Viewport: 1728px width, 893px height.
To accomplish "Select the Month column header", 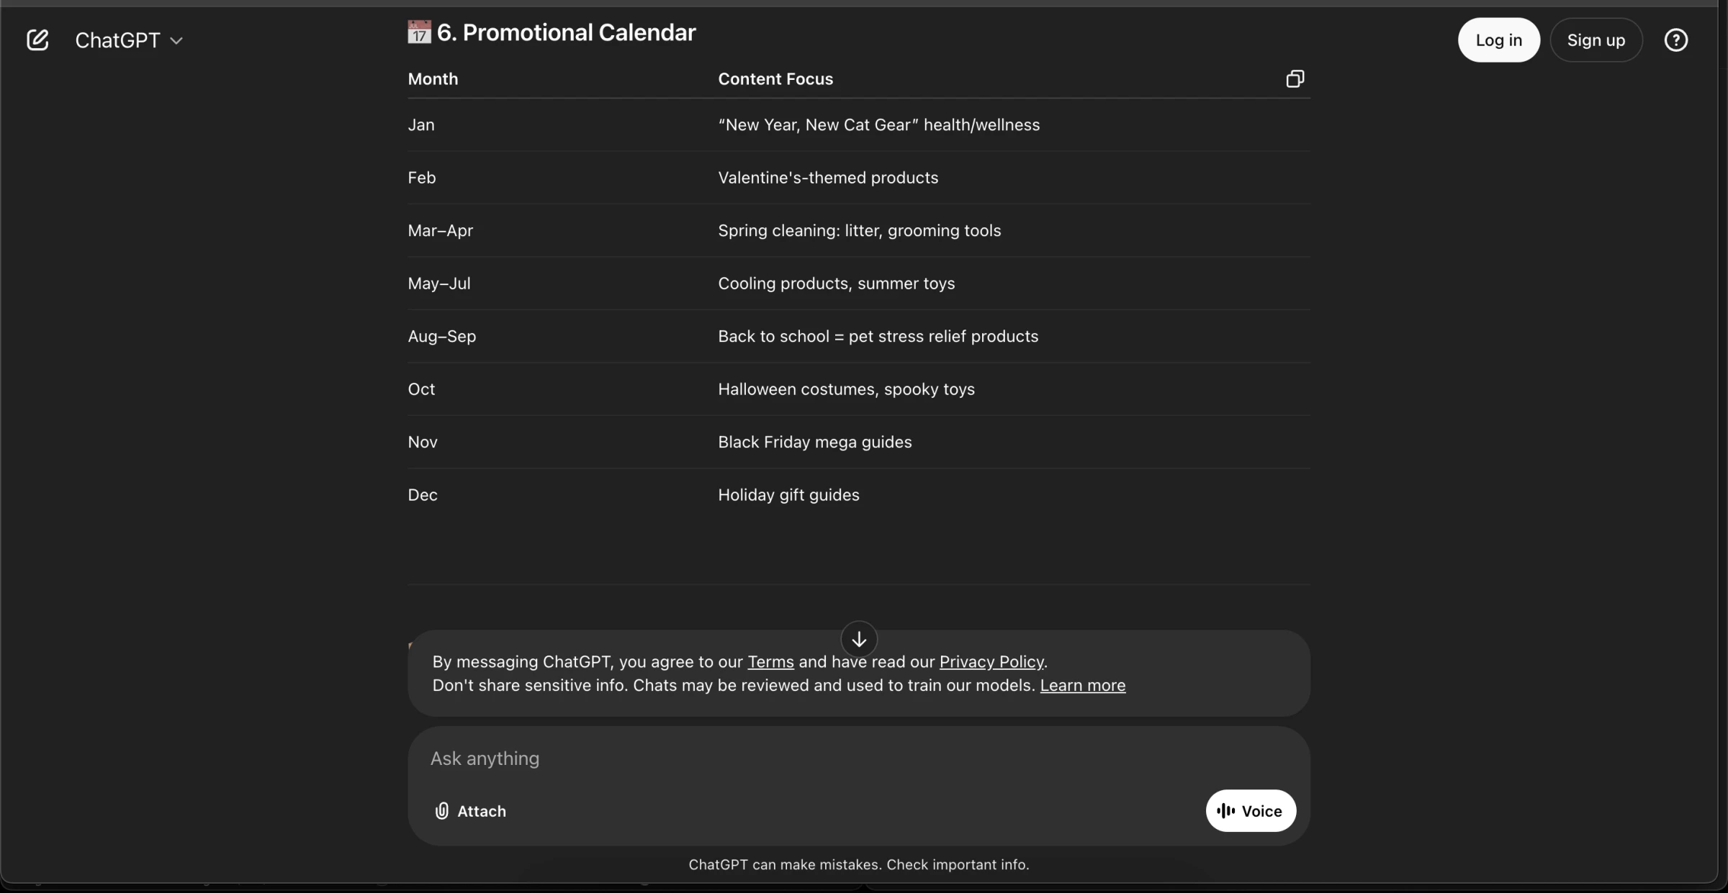I will click(x=433, y=78).
